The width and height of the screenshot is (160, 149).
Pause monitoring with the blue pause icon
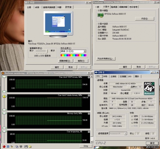[x=8, y=146]
